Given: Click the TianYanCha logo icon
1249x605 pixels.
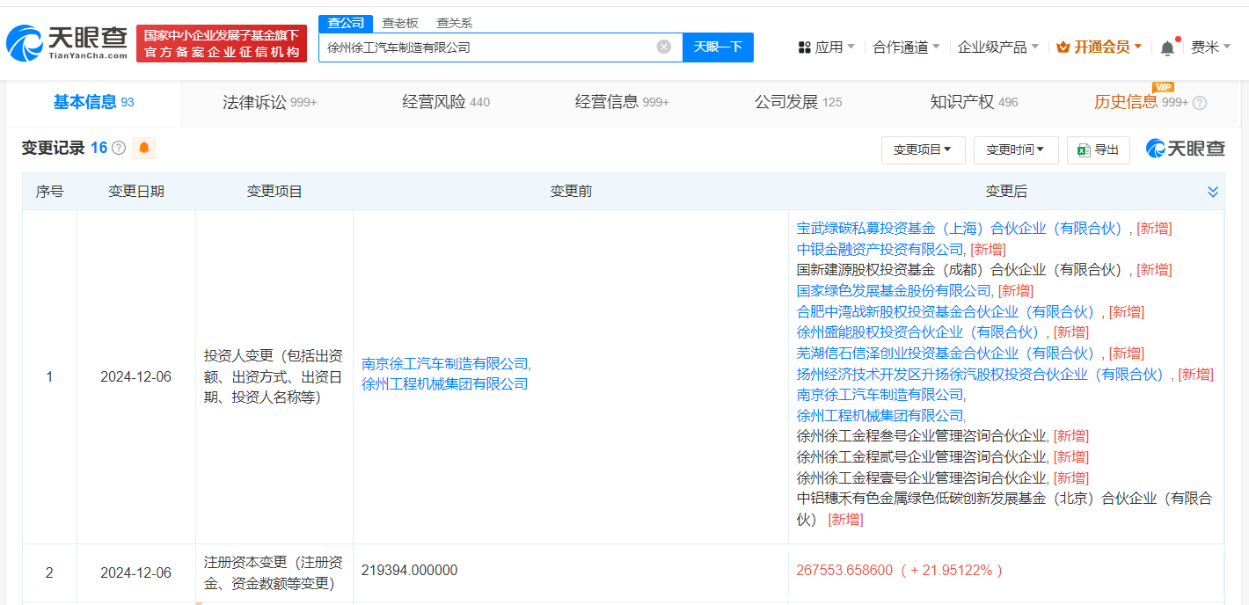Looking at the screenshot, I should 25,42.
